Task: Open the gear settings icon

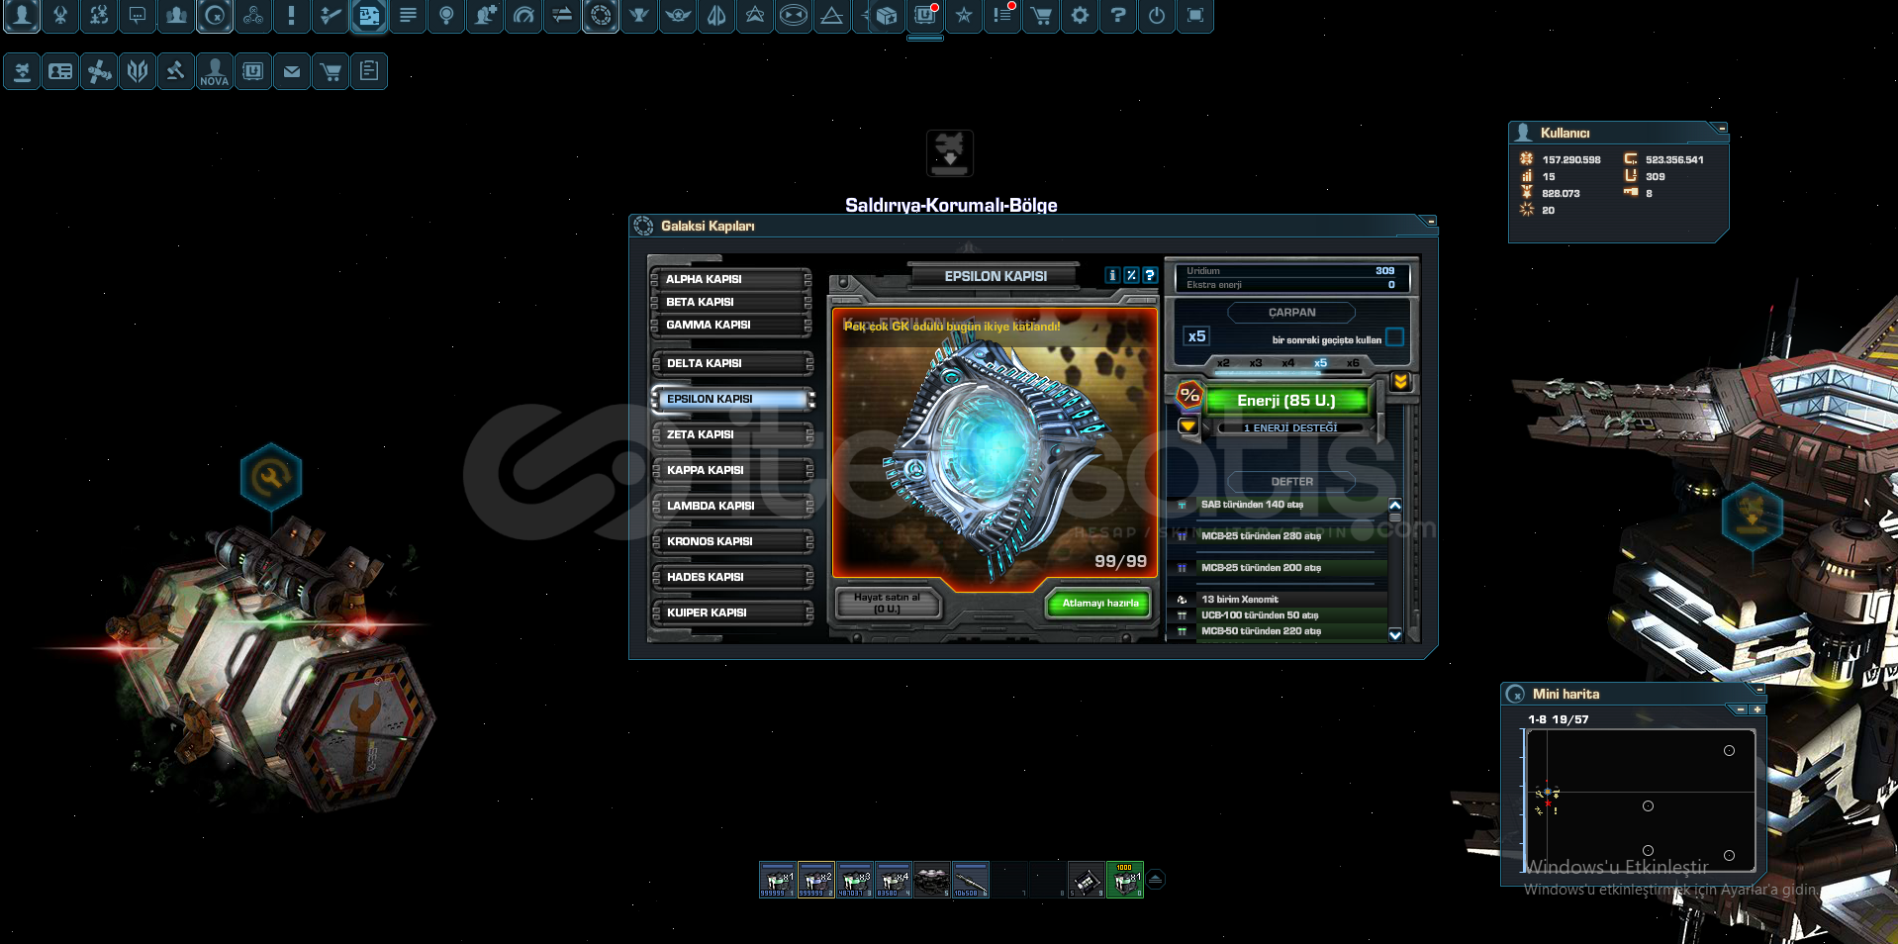Action: click(x=1080, y=15)
